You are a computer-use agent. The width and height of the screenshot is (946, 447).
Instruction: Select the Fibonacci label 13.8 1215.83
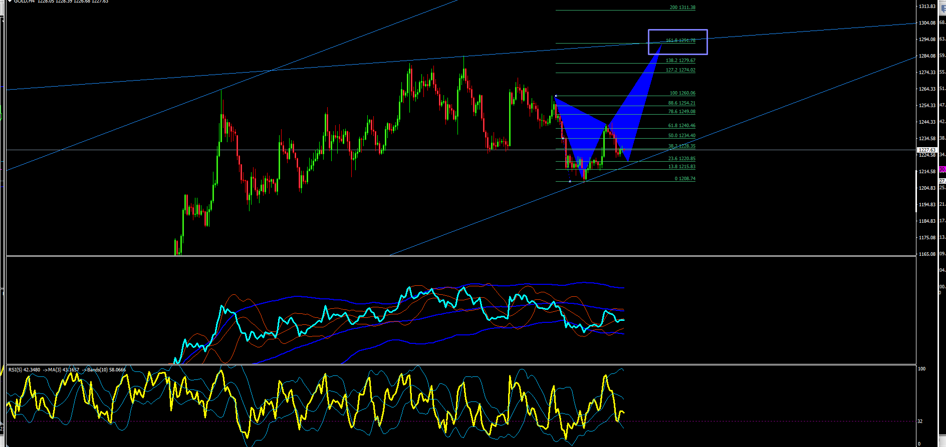click(681, 167)
